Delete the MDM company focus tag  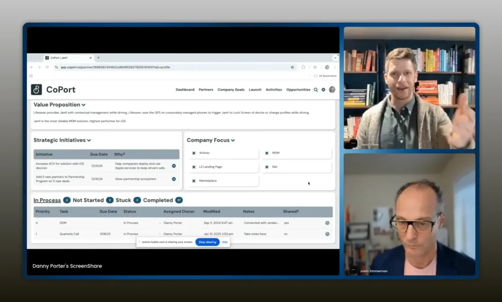tap(267, 153)
